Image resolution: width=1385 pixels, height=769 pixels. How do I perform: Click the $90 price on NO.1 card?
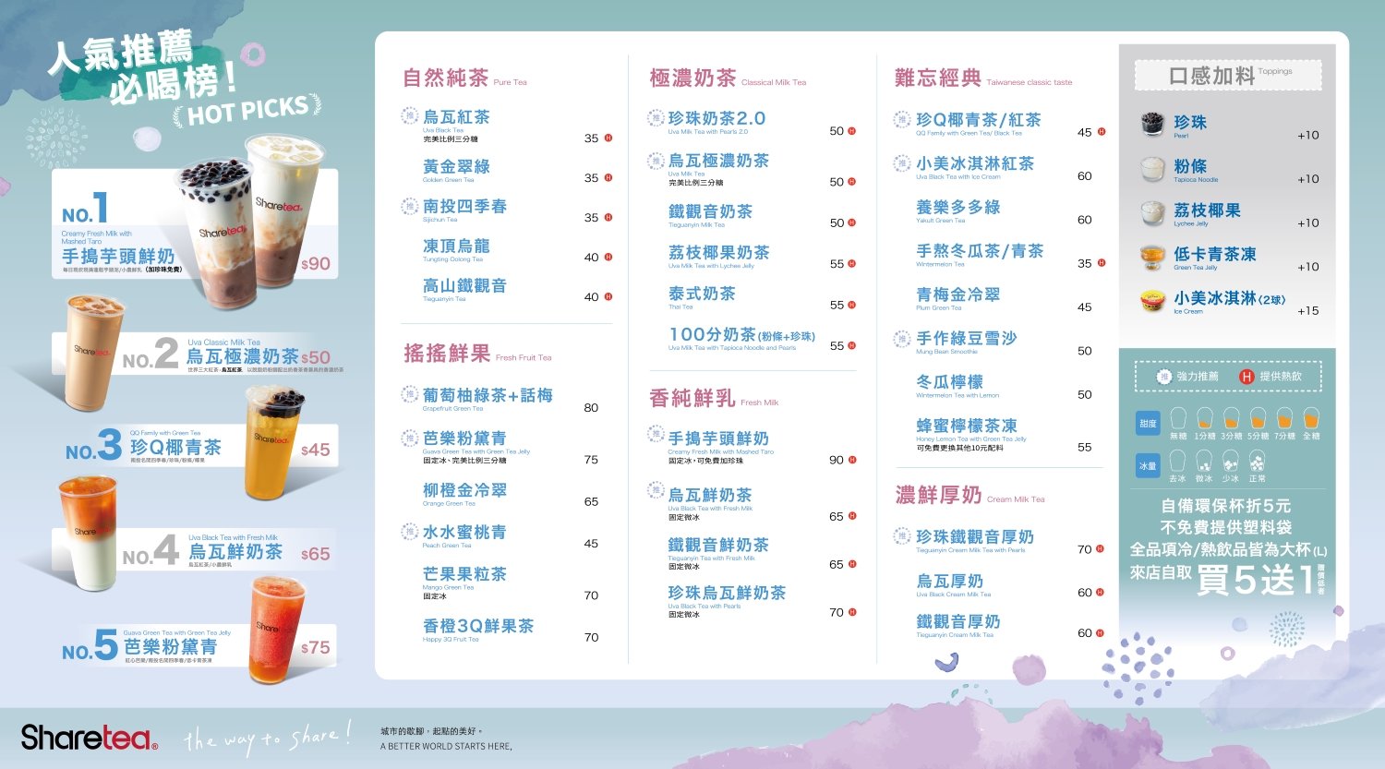316,264
